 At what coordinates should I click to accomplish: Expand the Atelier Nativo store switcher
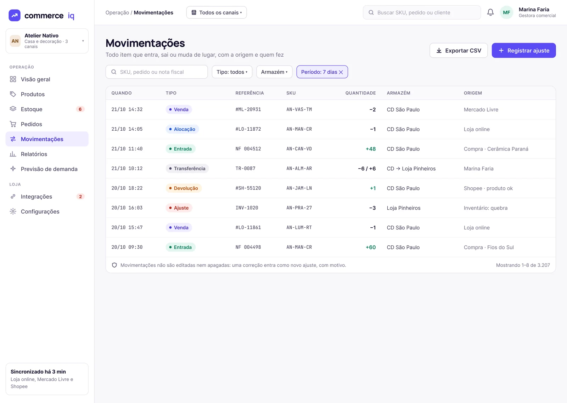pyautogui.click(x=47, y=41)
